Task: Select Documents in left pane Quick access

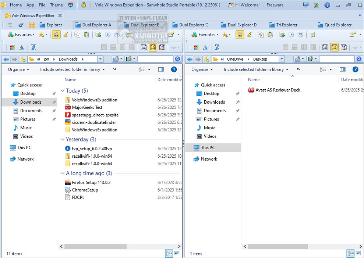Action: 29,111
